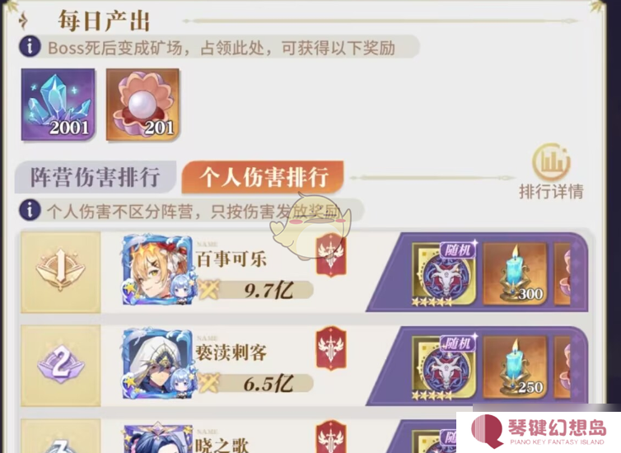
Task: Click the info icon beside Boss死后变成矿场
Action: coord(30,46)
